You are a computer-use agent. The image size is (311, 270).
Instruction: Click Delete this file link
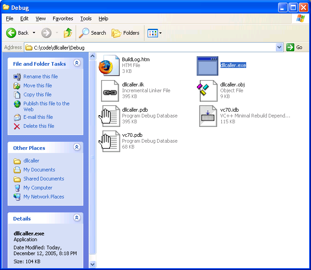(x=39, y=126)
